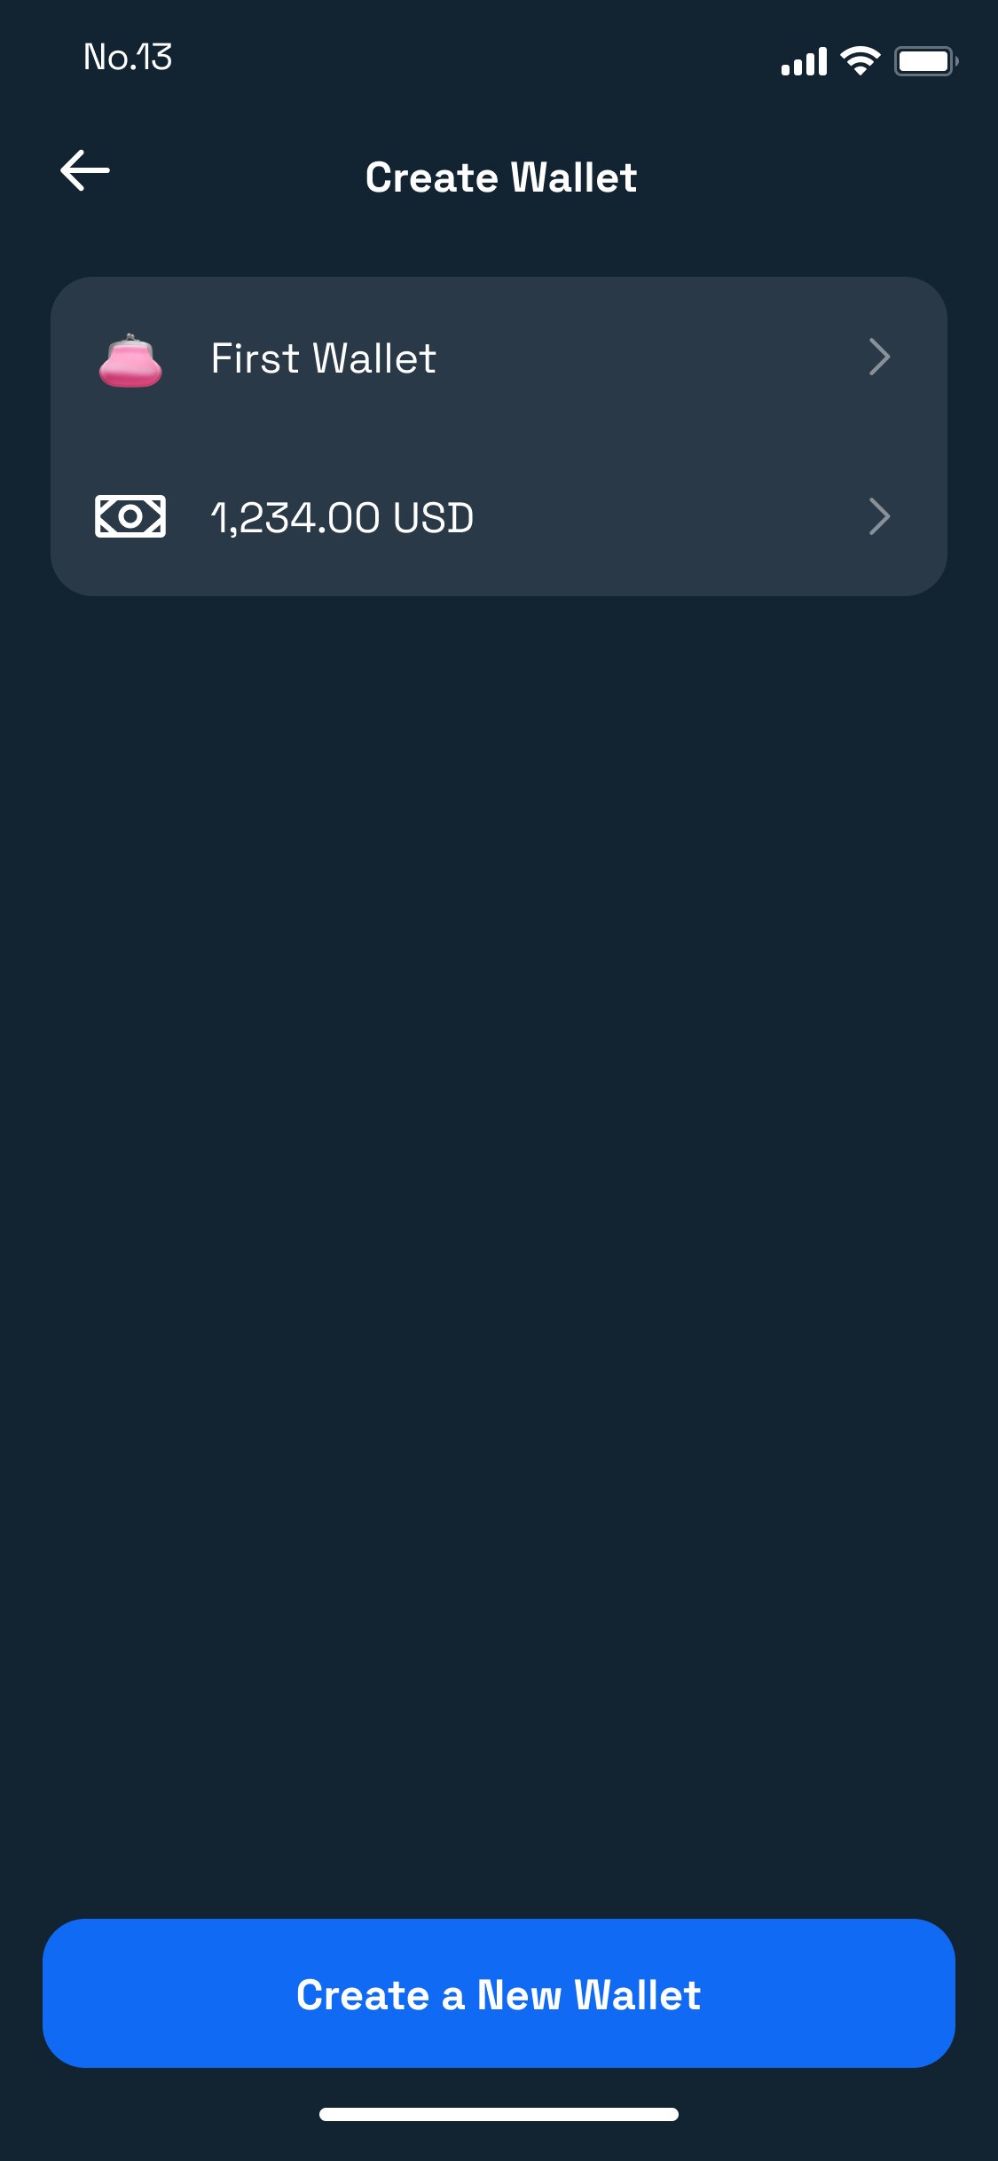Image resolution: width=998 pixels, height=2161 pixels.
Task: Open amount settings via USD row chevron
Action: 879,516
